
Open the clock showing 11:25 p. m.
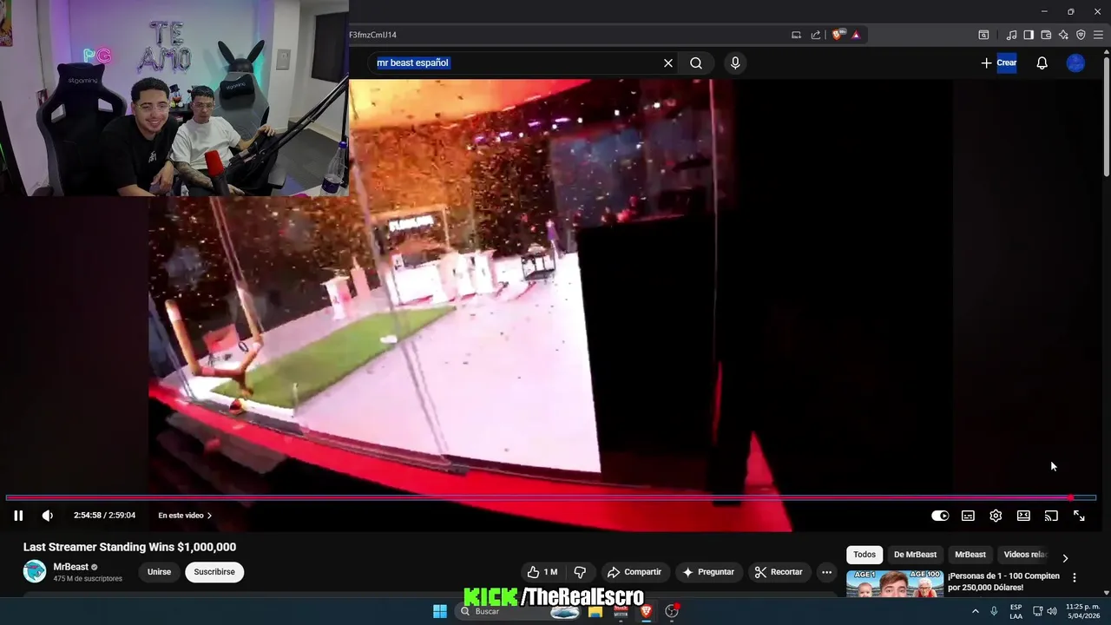[x=1082, y=611]
